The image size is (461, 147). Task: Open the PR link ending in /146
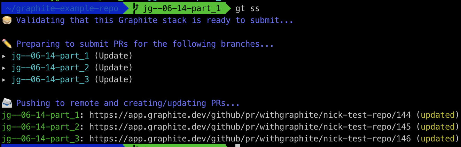coord(250,139)
